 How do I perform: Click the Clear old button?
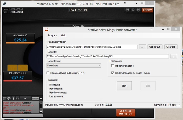[171, 47]
